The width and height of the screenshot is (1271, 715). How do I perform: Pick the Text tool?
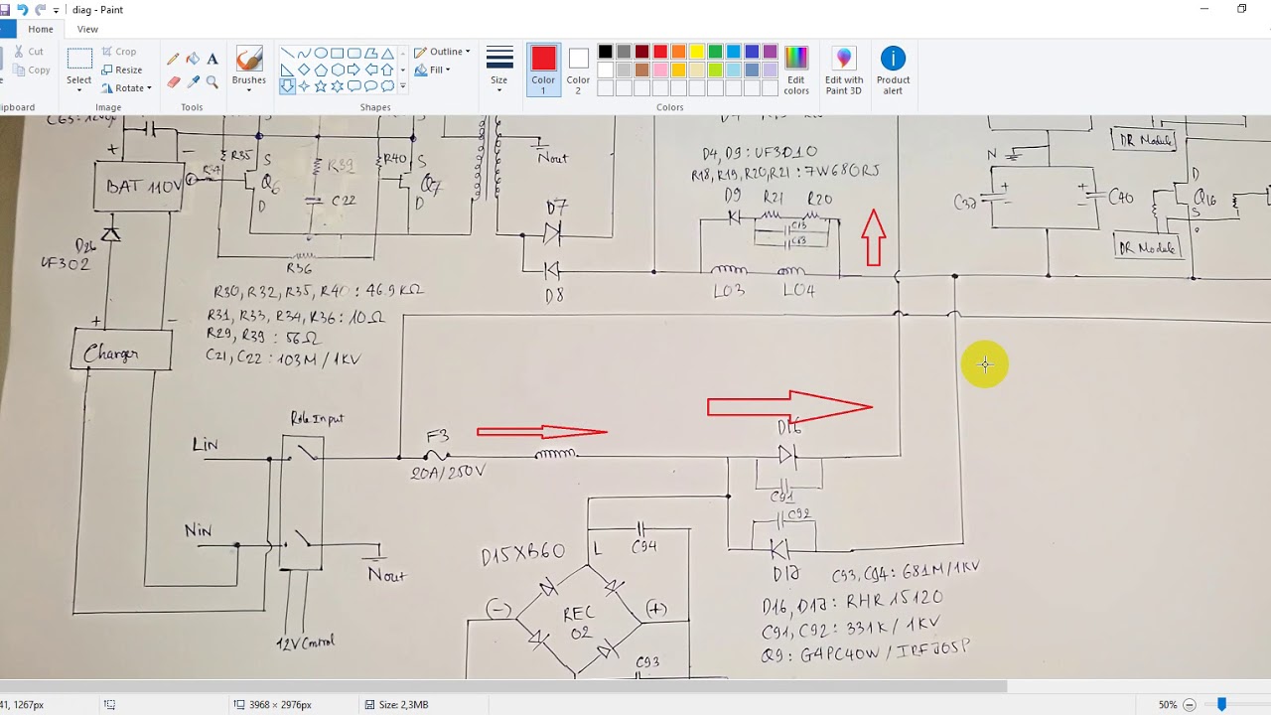click(212, 60)
